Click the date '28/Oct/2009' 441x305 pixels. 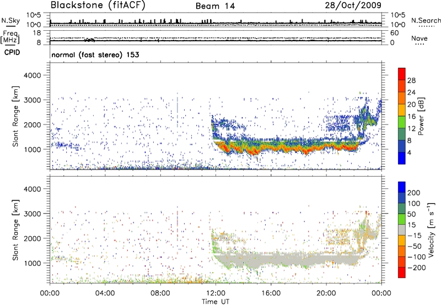pyautogui.click(x=353, y=6)
